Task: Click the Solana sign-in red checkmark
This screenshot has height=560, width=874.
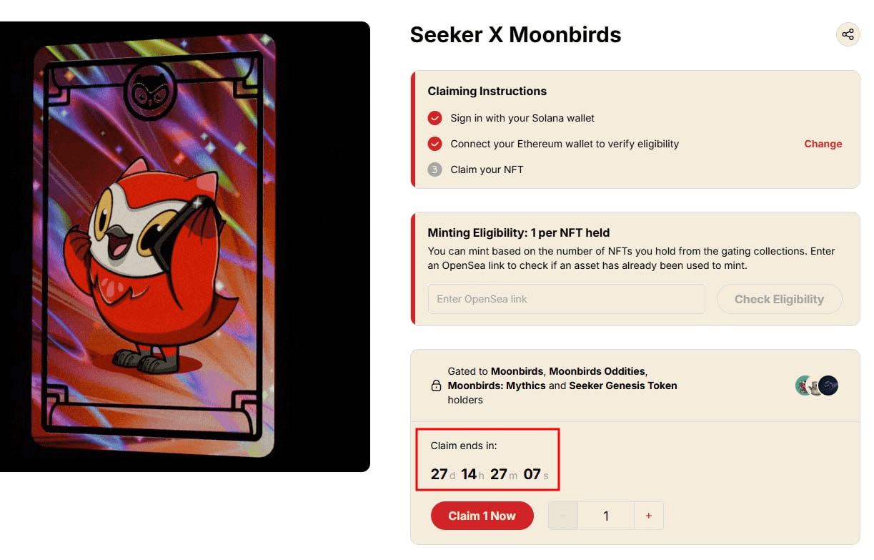Action: tap(434, 118)
